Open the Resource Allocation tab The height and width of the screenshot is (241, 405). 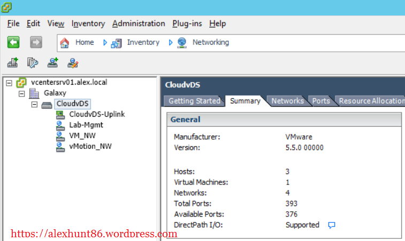coord(371,101)
